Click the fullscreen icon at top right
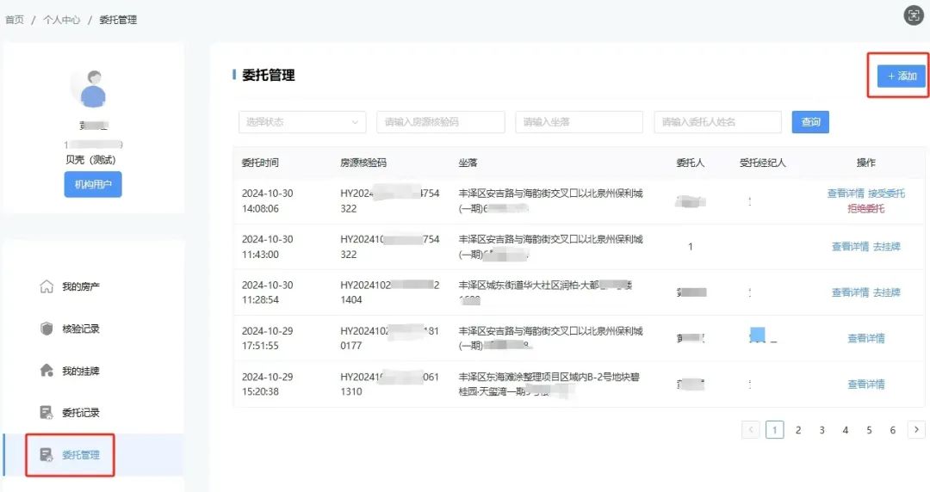Image resolution: width=930 pixels, height=492 pixels. (x=914, y=15)
